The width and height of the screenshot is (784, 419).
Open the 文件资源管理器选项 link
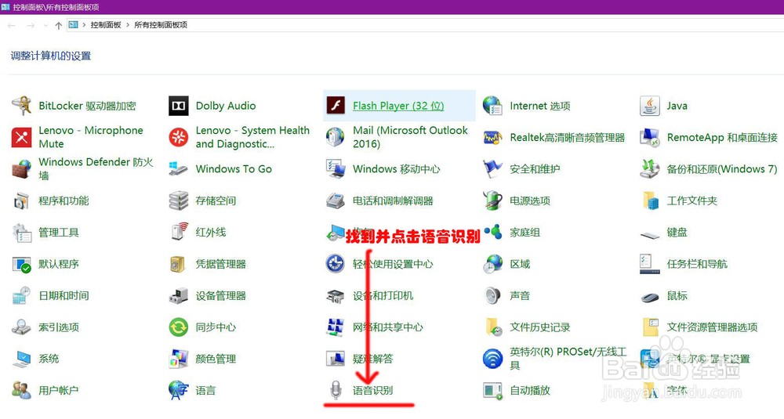(712, 327)
